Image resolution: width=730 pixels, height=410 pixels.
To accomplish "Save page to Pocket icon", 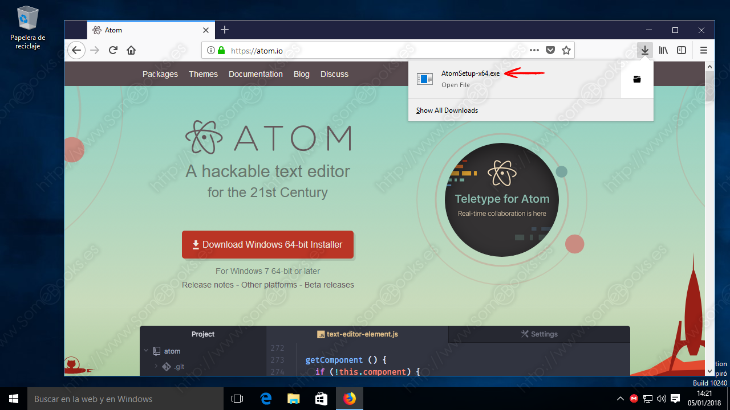I will tap(550, 50).
